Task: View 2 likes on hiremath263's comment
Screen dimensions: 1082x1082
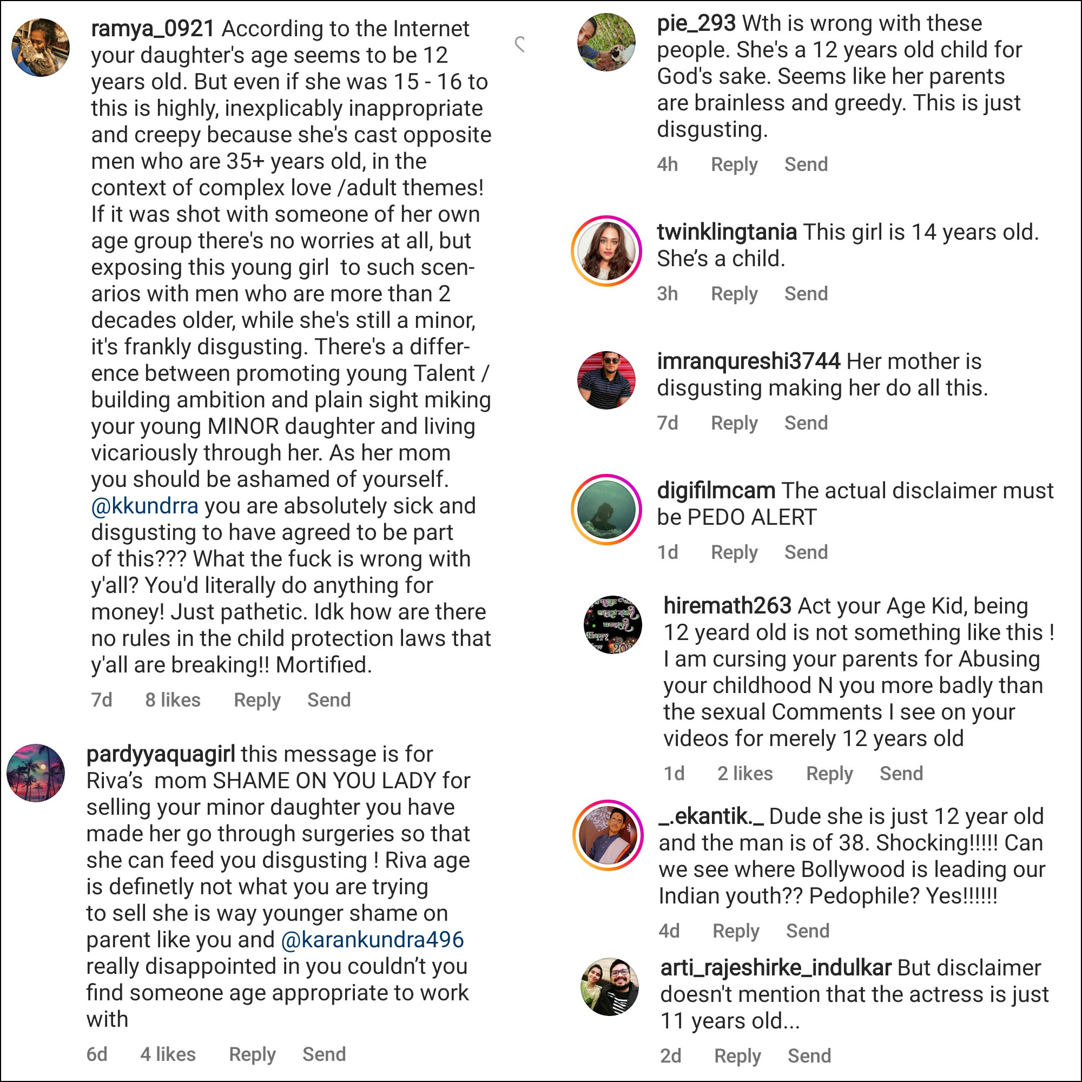Action: click(745, 773)
